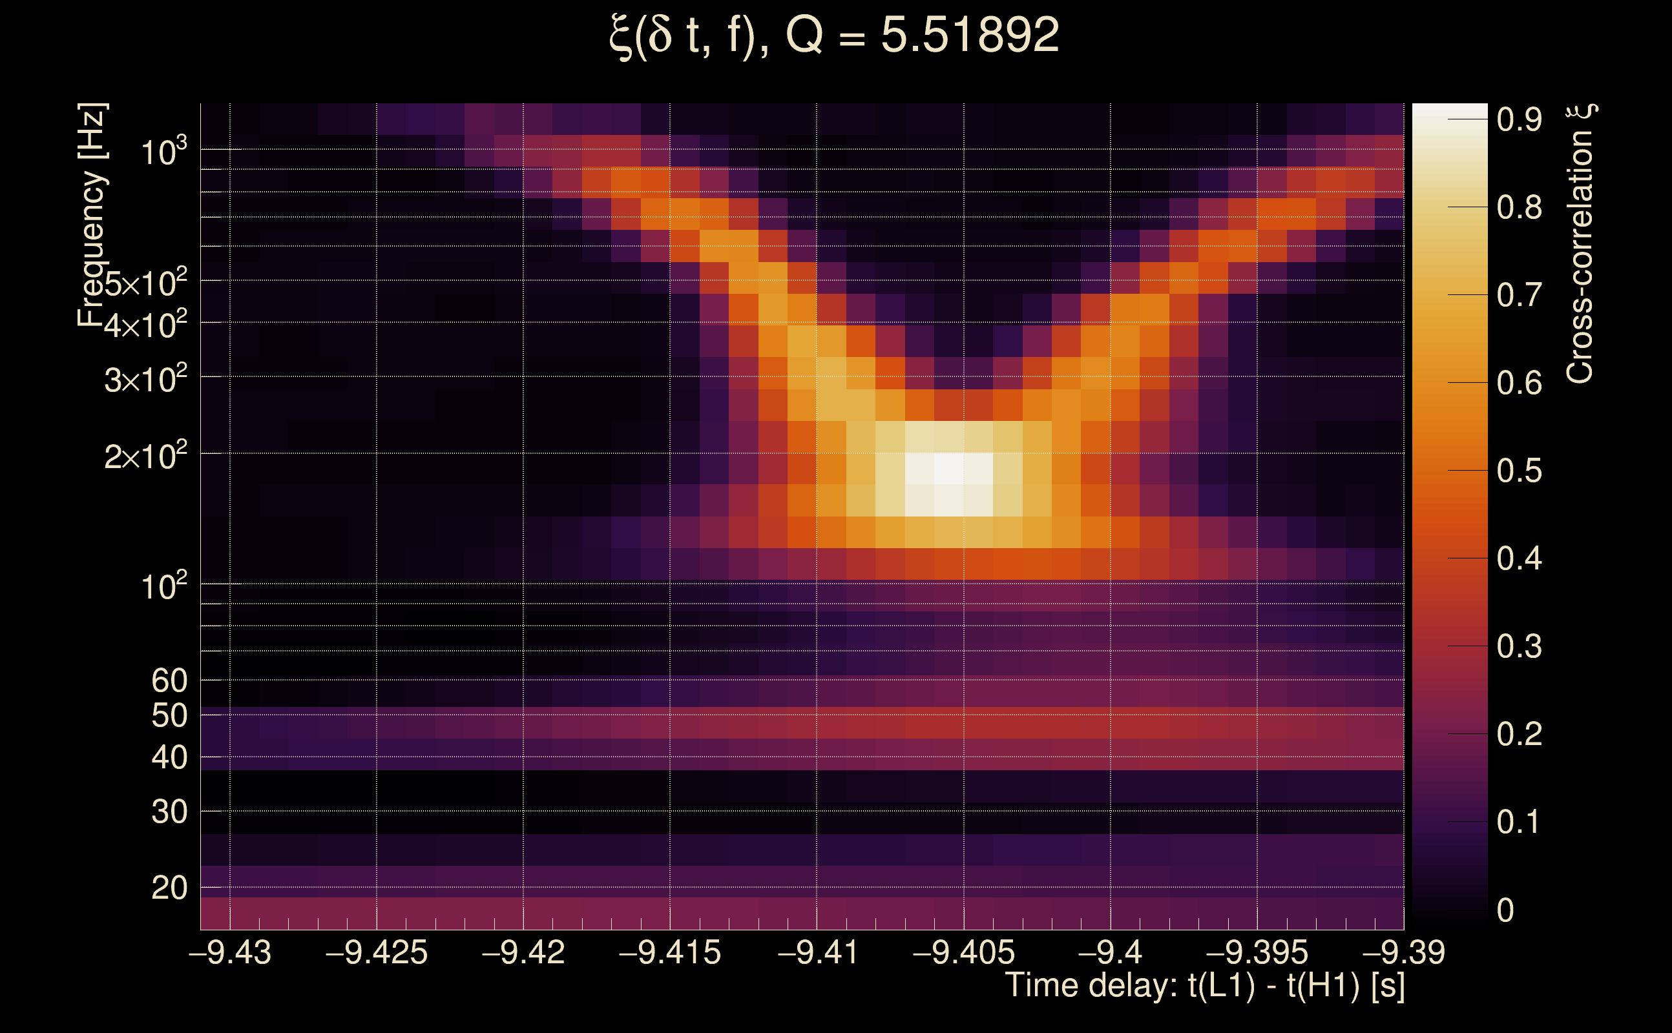The height and width of the screenshot is (1033, 1672).
Task: Click the 0.7 label on the color bar
Action: 1519,296
